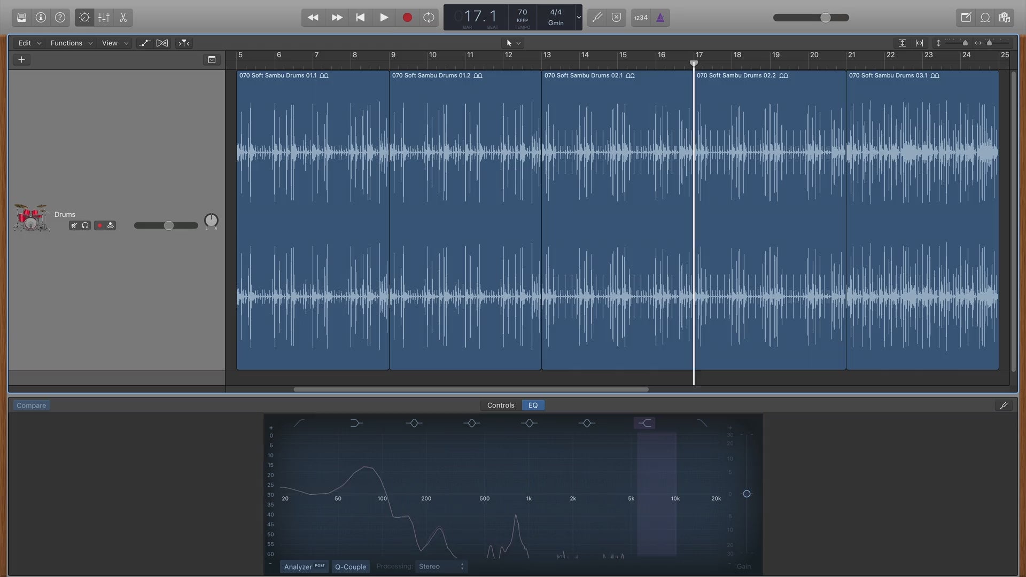Start playback with the Play button

click(384, 18)
